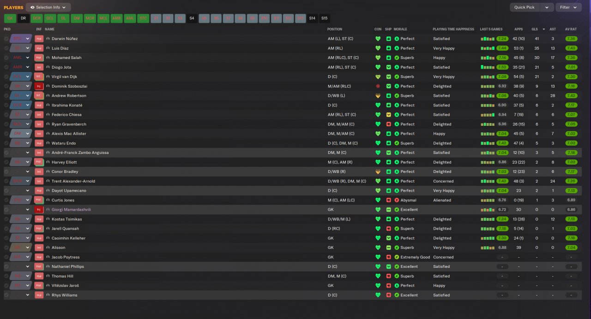Click Diogo Jota's Int info badge
Screen dimensions: 591x319
(x=39, y=67)
